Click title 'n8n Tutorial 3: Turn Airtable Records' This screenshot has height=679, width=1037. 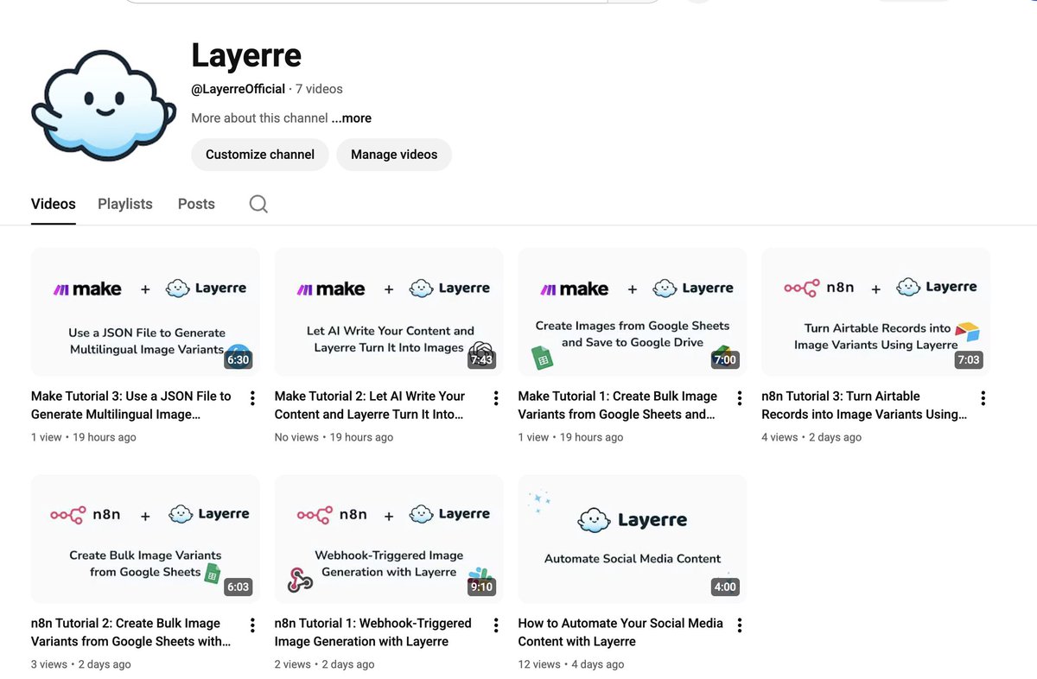(x=865, y=405)
